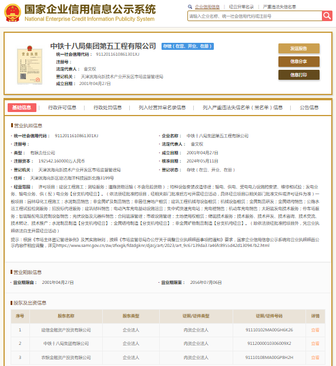The width and height of the screenshot is (336, 366).
Task: Select the 企业信用信息 search category
Action: 207,7
